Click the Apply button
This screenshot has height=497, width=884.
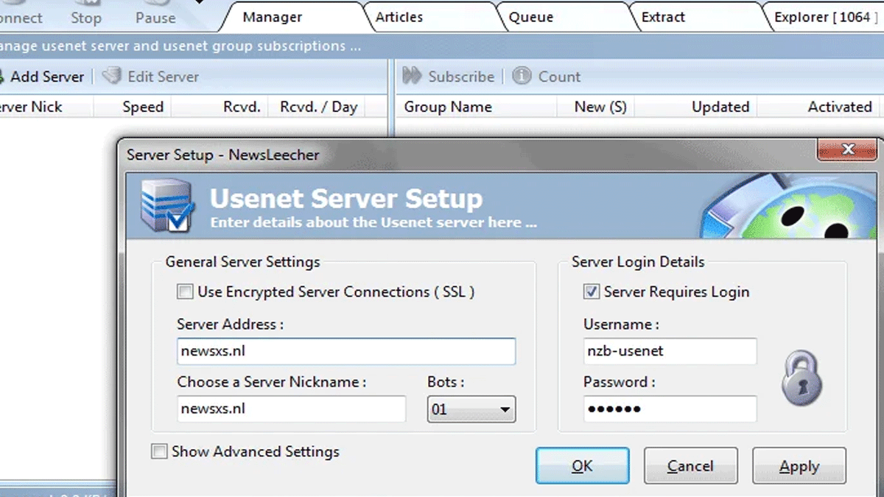(799, 466)
